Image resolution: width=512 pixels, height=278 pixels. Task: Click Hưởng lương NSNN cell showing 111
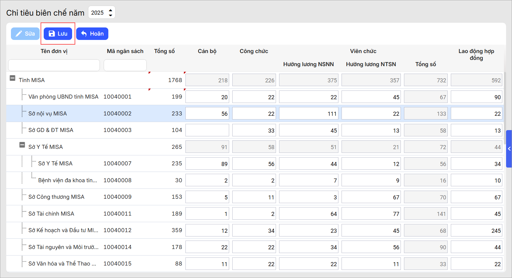tap(308, 114)
